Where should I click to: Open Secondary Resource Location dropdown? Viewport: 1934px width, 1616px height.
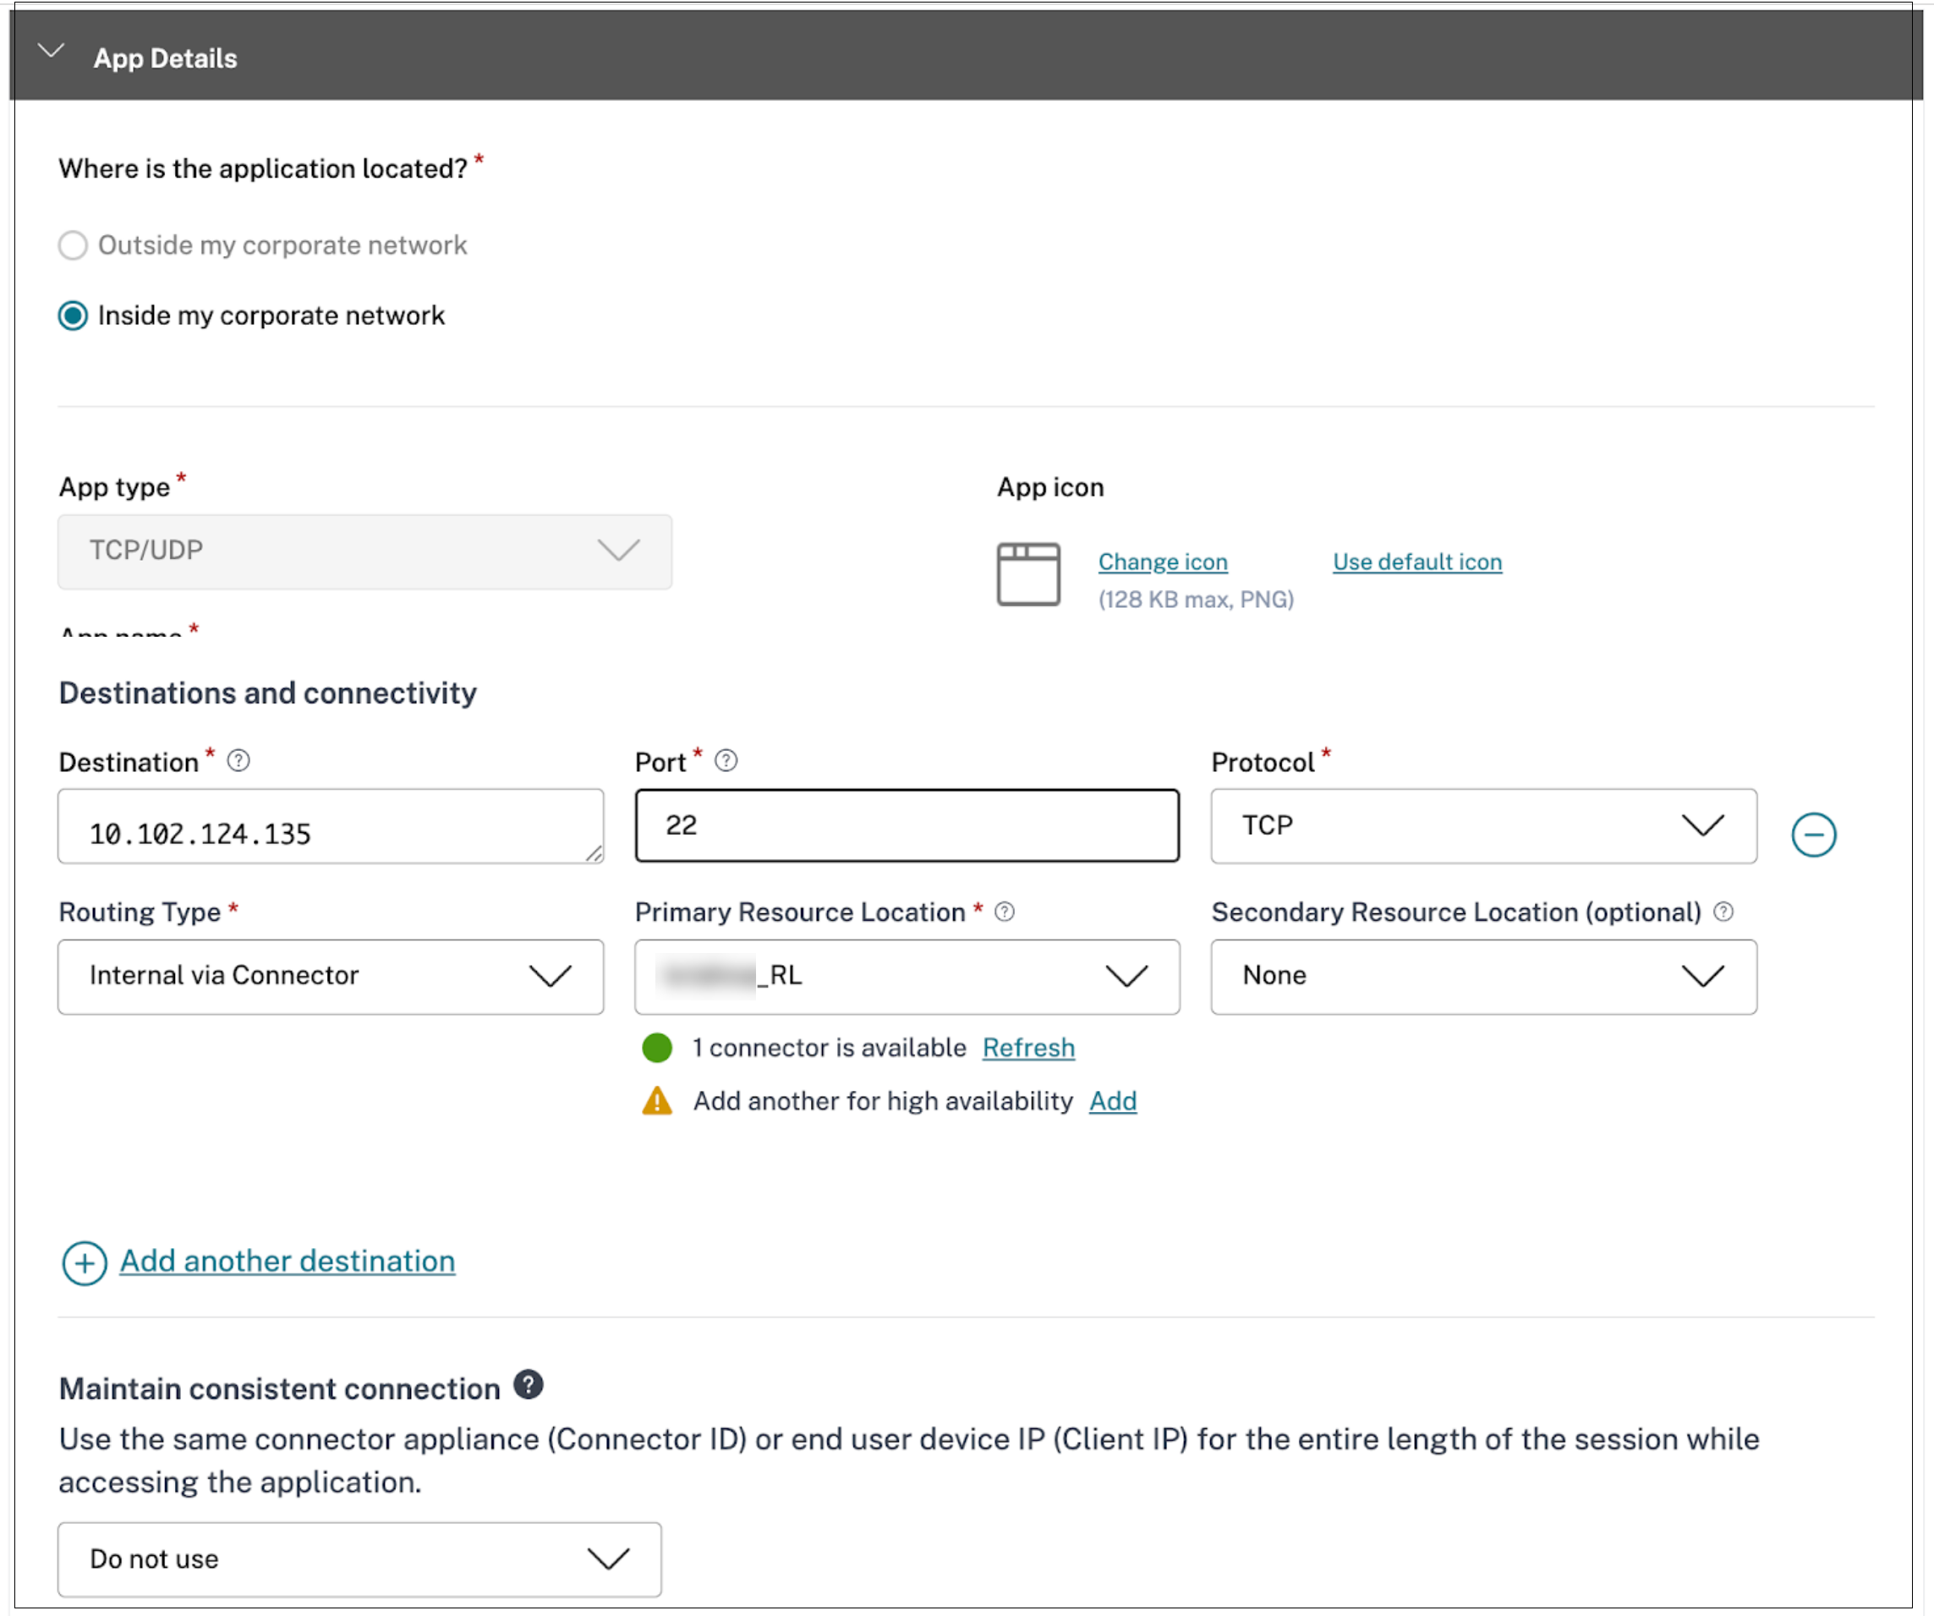pyautogui.click(x=1482, y=976)
